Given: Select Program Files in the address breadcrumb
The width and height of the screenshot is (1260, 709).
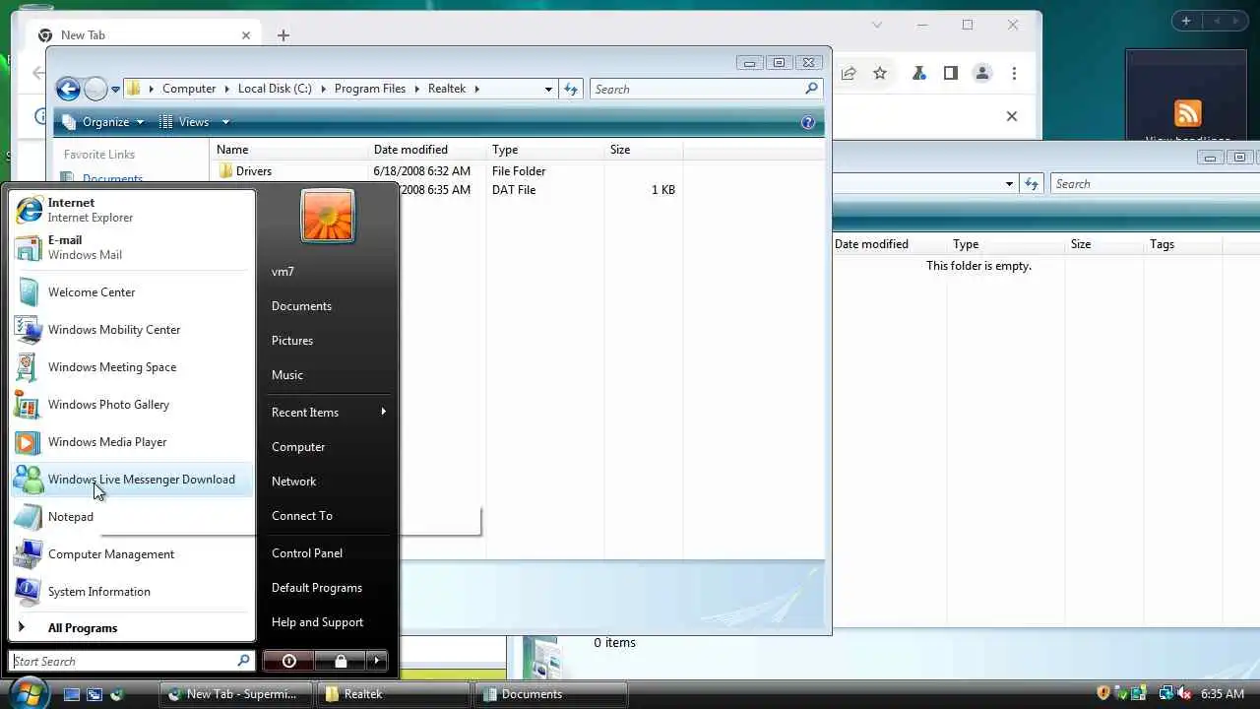Looking at the screenshot, I should tap(370, 89).
